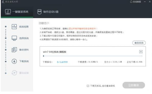Image resolution: width=152 pixels, height=94 pixels.
Task: Click the reinstall system monitor icon
Action: (x=8, y=12)
